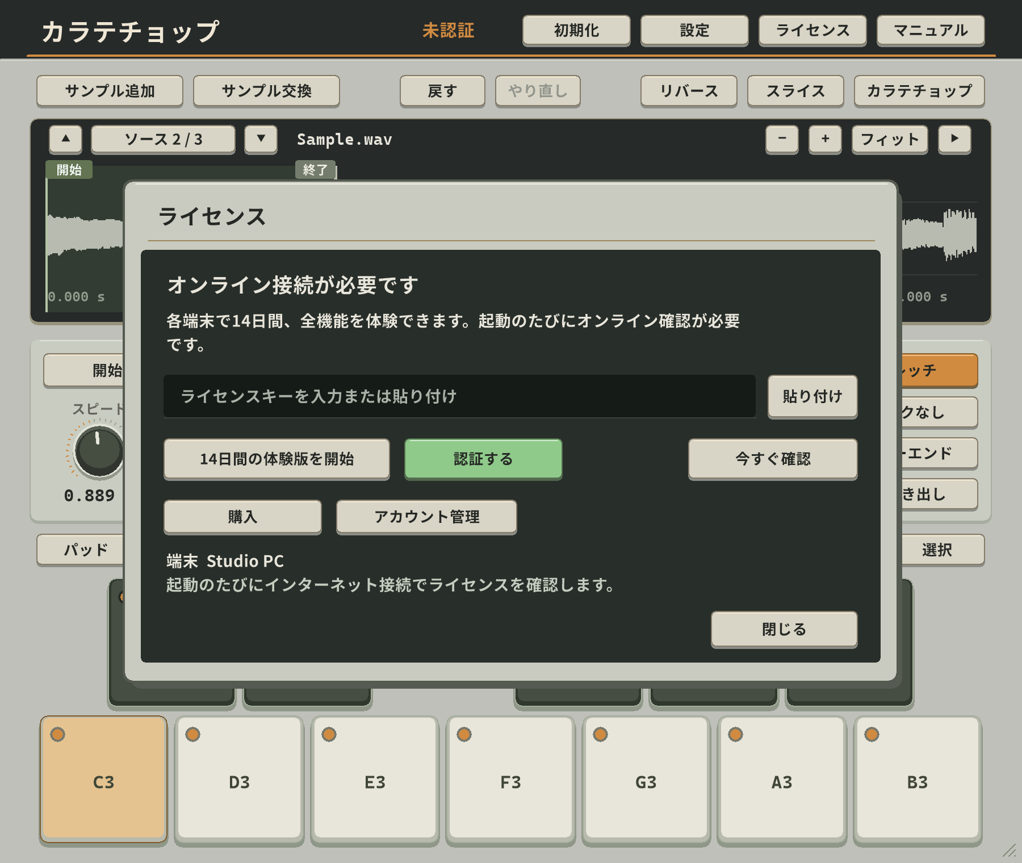This screenshot has width=1022, height=863.
Task: Open the ライセンス menu in header
Action: pos(812,30)
